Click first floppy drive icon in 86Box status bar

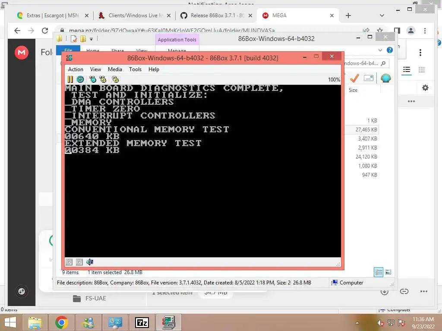[69, 262]
